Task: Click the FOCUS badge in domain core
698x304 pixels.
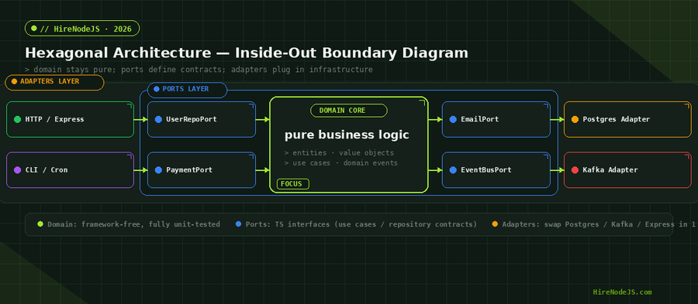Action: pyautogui.click(x=293, y=184)
